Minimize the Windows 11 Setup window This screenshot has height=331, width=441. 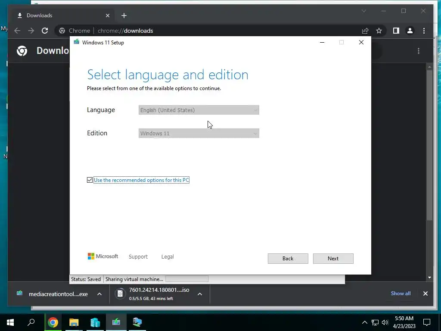[322, 42]
